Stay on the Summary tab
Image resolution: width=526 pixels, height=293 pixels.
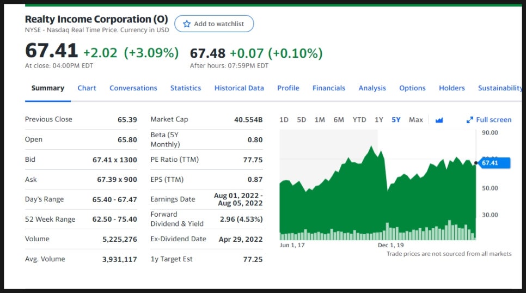click(x=47, y=88)
